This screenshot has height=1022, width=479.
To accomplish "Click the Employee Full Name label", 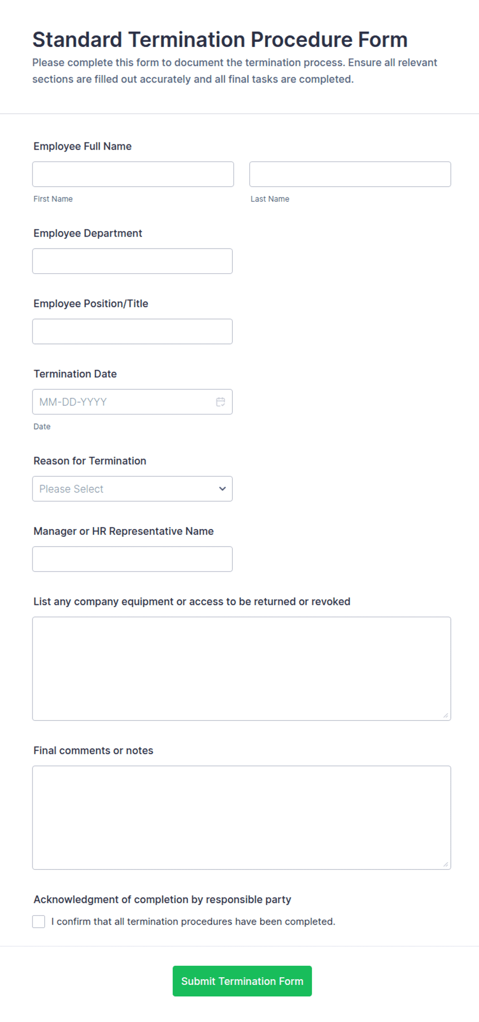I will click(x=82, y=146).
